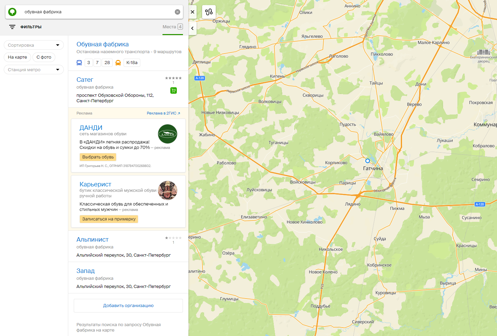This screenshot has height=336, width=497.
Task: Click the Сиверский label on the map
Action: tap(363, 322)
